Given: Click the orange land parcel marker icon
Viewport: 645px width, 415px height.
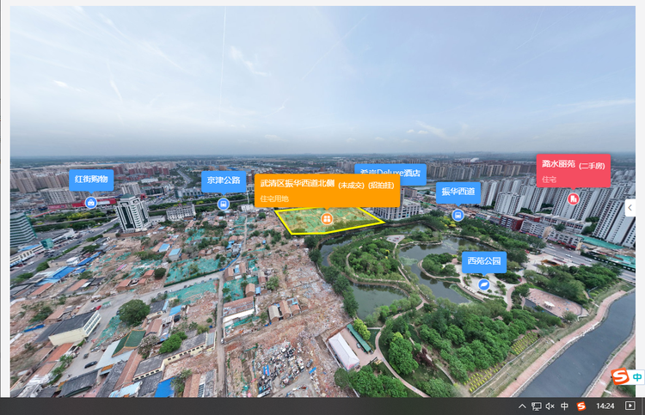Looking at the screenshot, I should (x=327, y=220).
